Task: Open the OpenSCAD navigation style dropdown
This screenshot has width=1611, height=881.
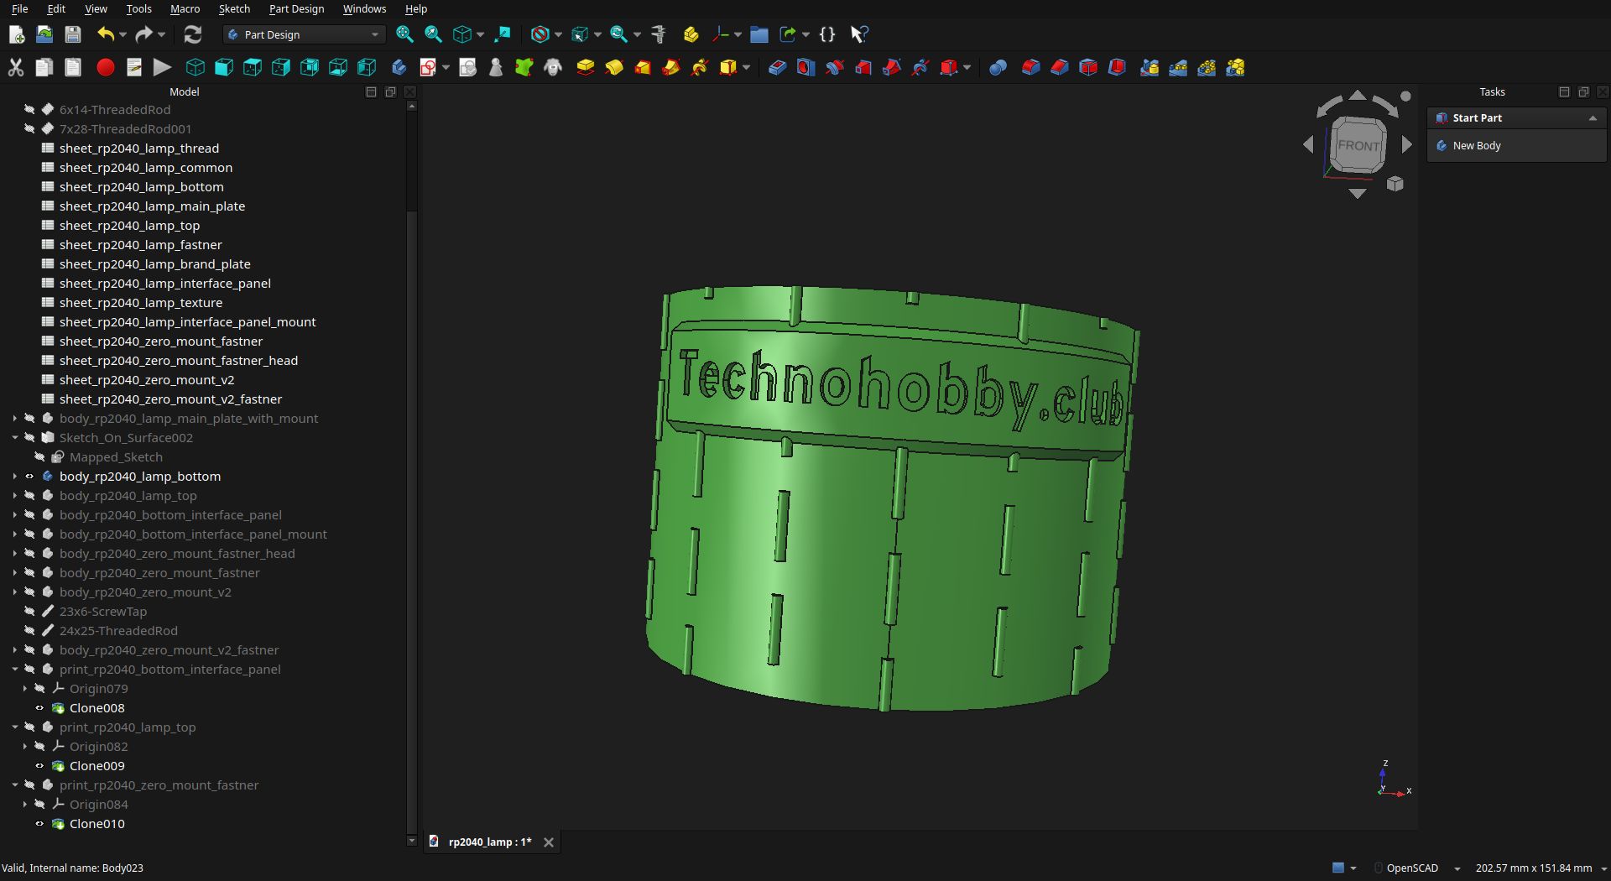Action: pyautogui.click(x=1457, y=868)
